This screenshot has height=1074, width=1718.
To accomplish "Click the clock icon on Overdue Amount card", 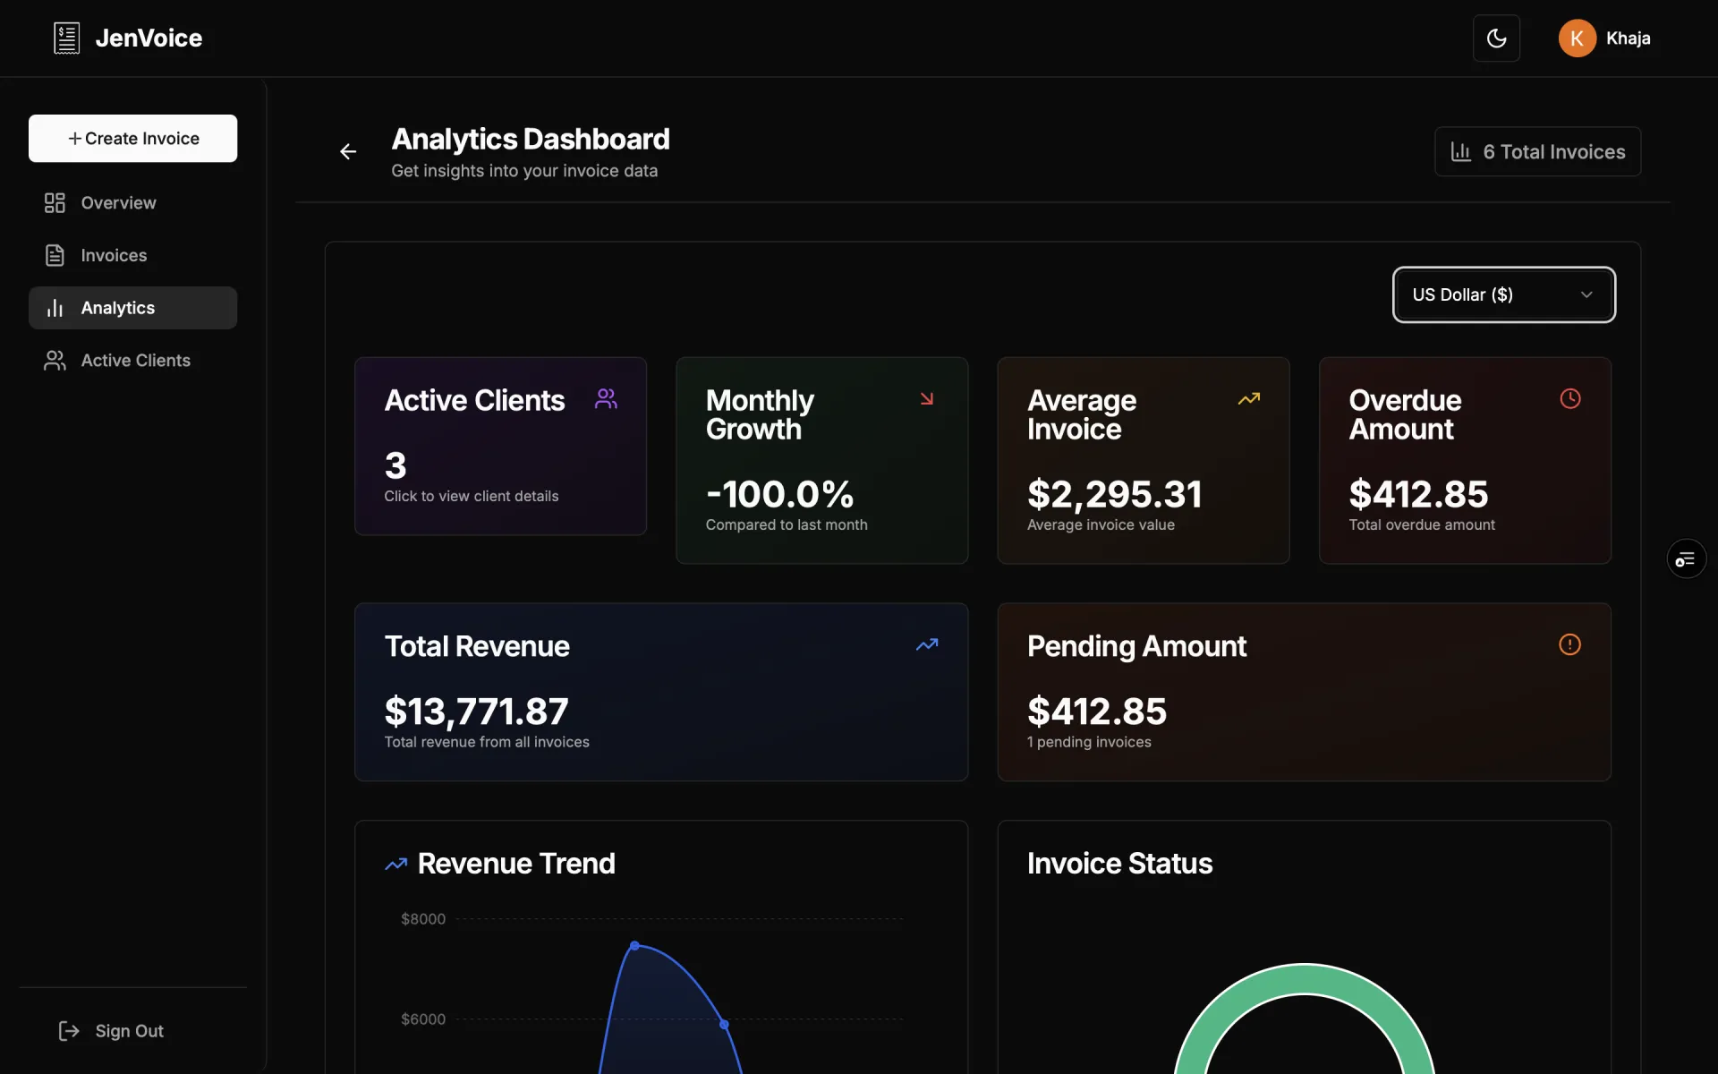I will 1569,399.
